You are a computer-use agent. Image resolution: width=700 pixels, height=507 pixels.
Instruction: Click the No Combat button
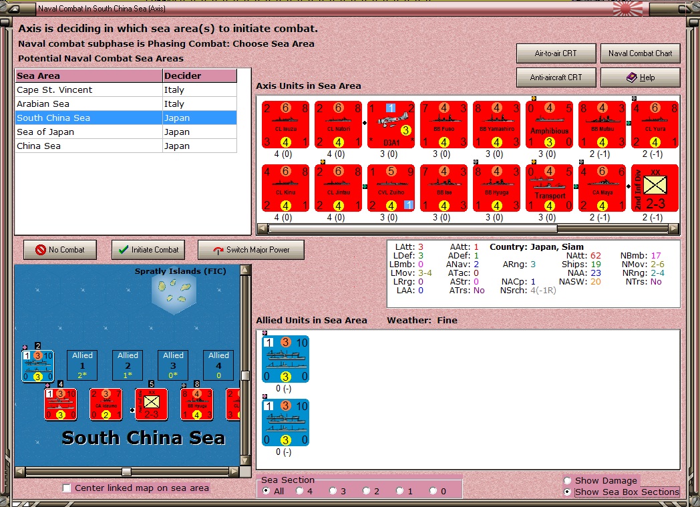60,250
